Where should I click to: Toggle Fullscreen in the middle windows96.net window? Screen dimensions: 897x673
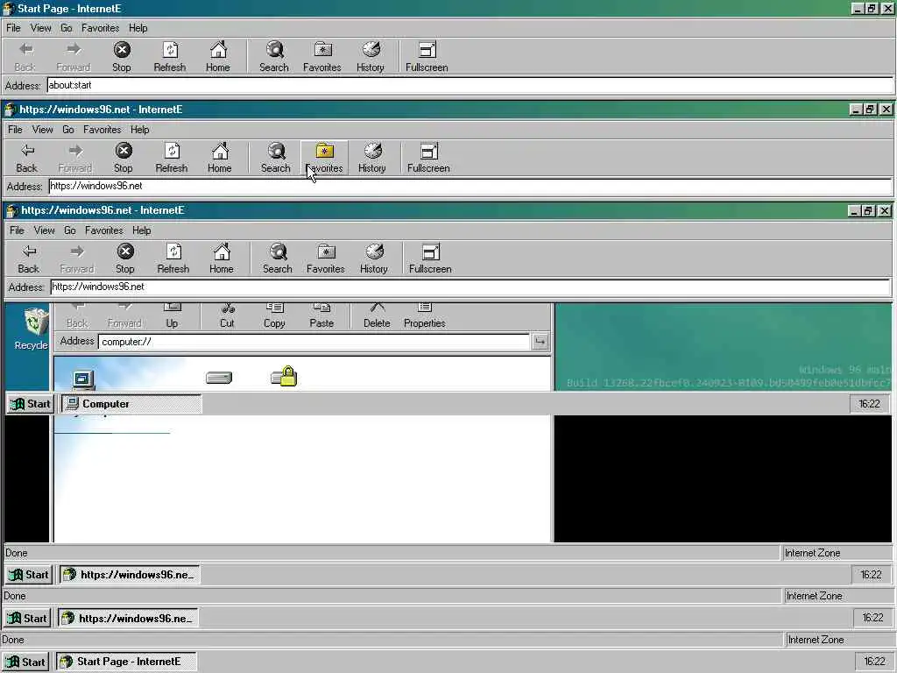(428, 158)
